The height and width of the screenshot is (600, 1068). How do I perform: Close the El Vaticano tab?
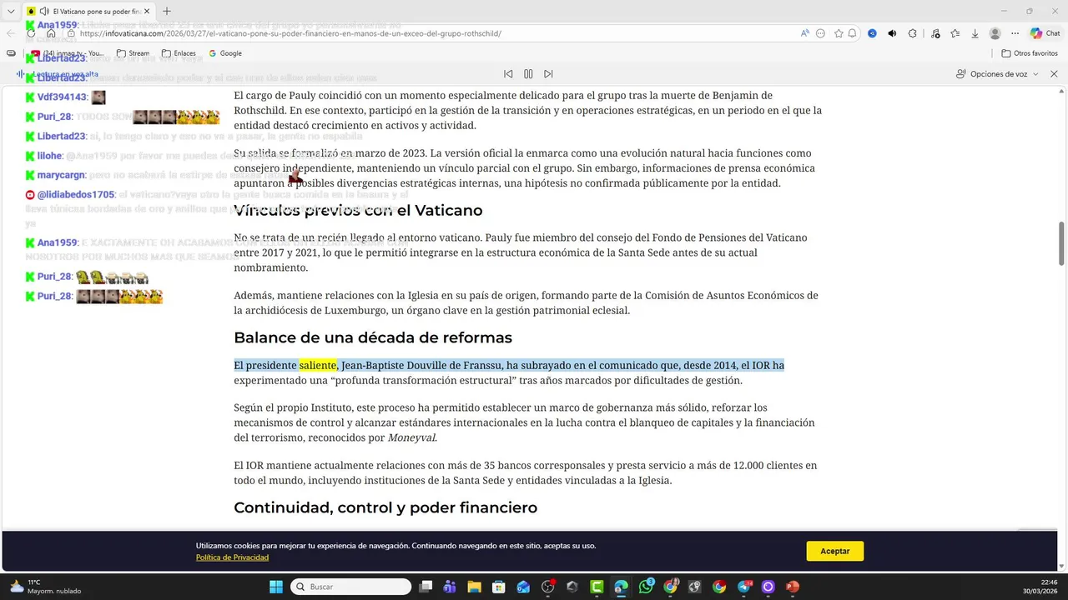[147, 12]
